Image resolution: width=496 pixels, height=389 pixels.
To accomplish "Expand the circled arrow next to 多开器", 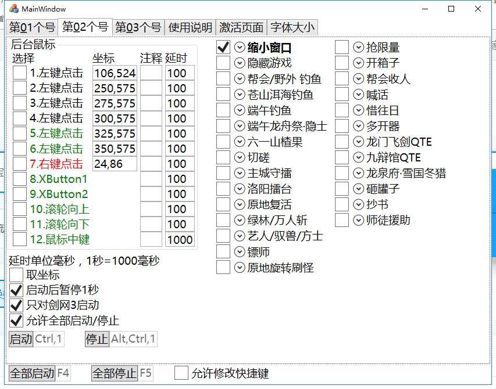I will tap(358, 126).
